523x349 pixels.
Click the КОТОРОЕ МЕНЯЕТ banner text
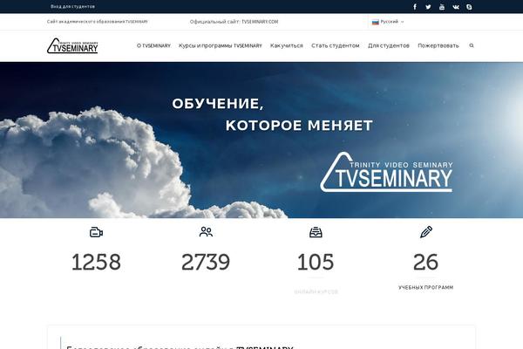(299, 126)
